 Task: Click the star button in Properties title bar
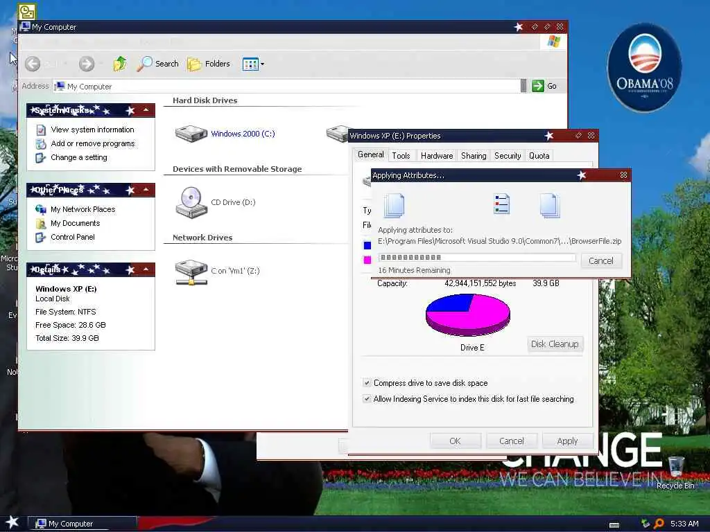(549, 136)
